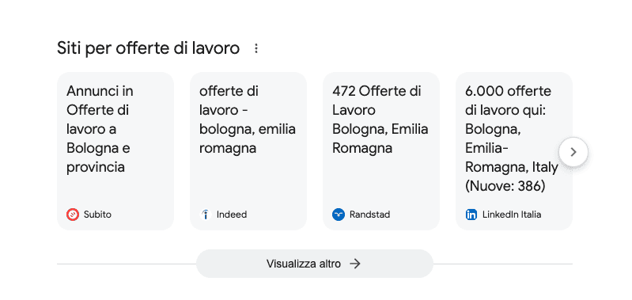
Task: Open the "472 Offerte di Lavoro Bologna" title
Action: (380, 120)
